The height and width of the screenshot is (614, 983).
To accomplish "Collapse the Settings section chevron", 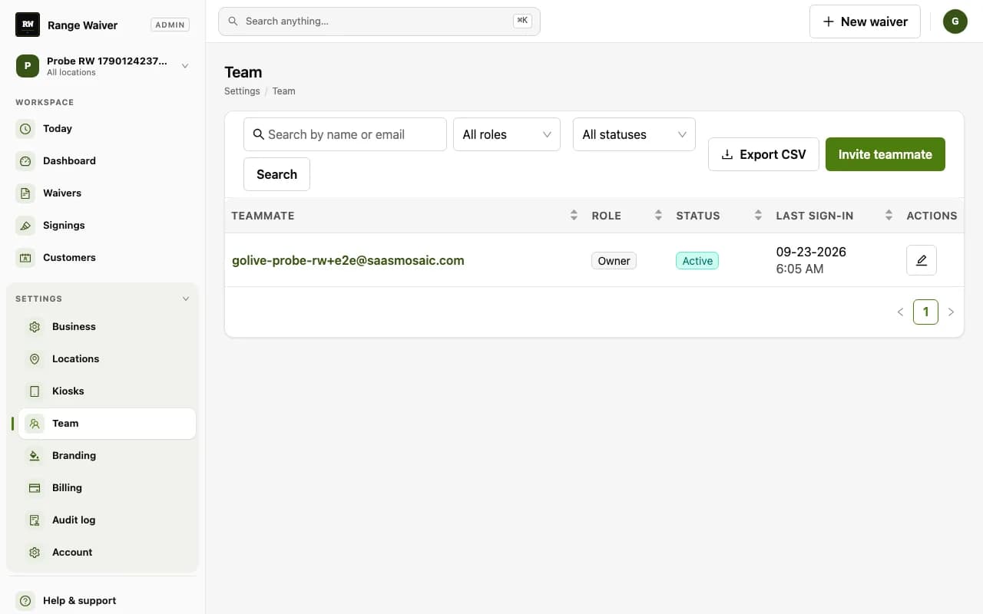I will coord(185,299).
